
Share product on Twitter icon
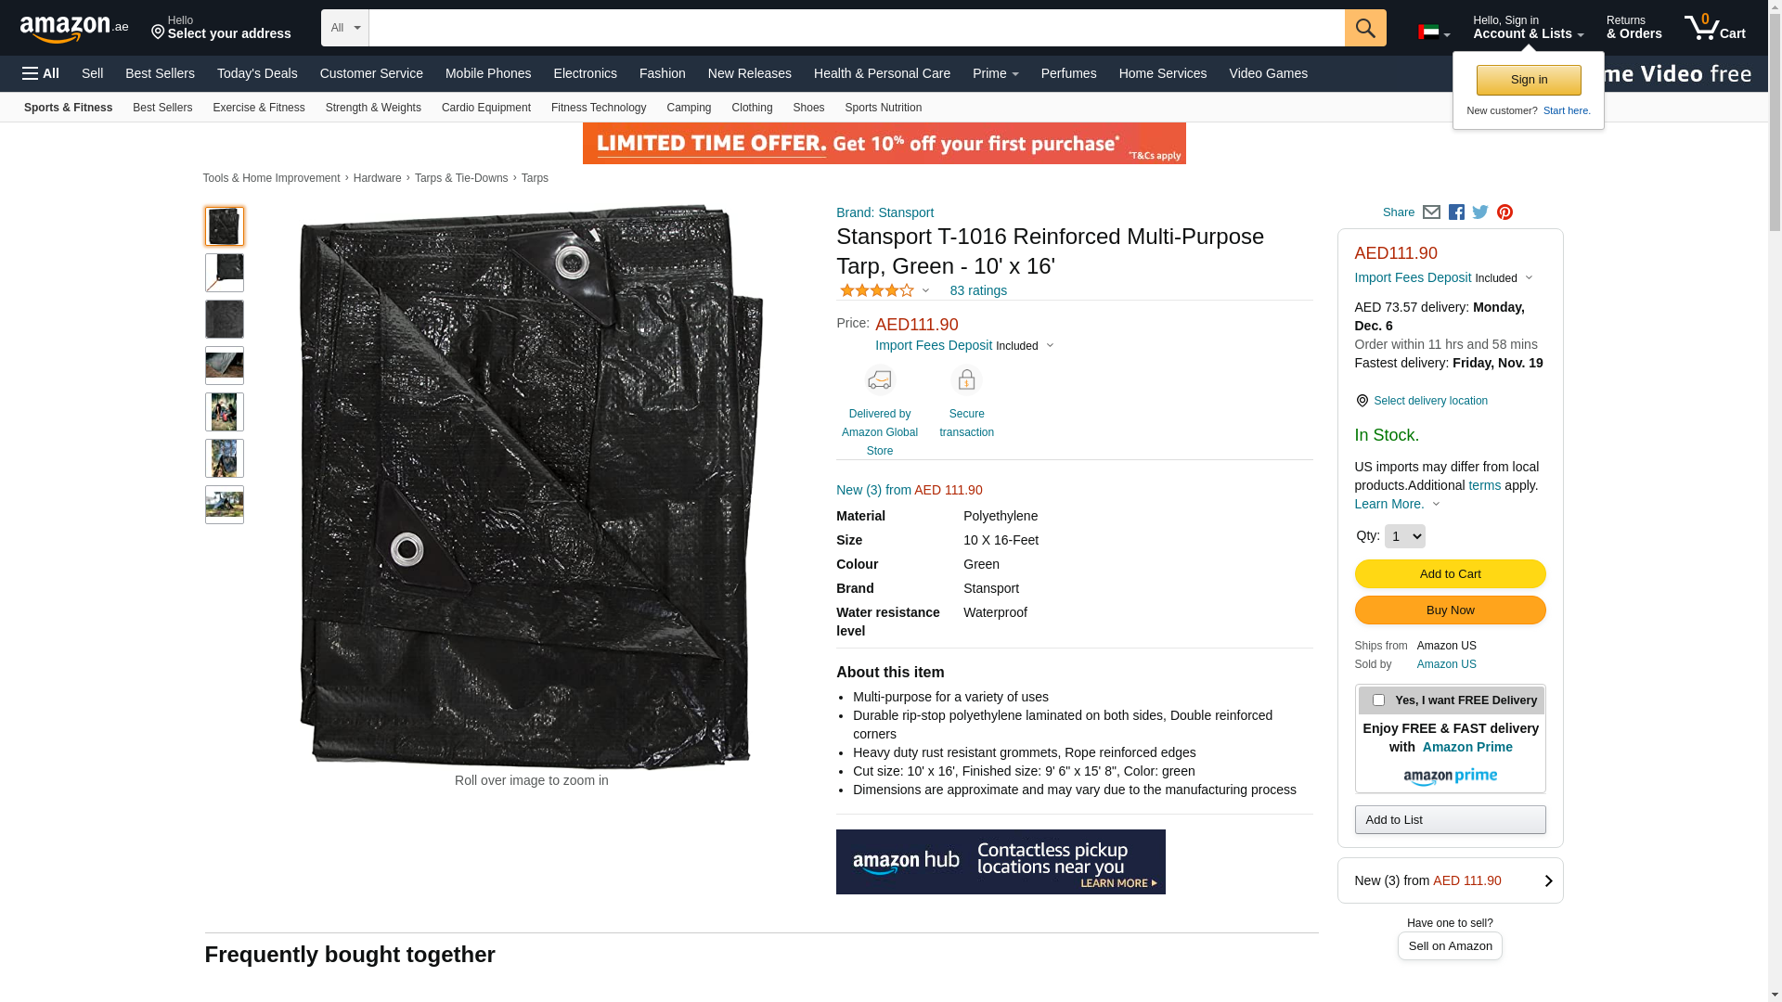tap(1480, 212)
